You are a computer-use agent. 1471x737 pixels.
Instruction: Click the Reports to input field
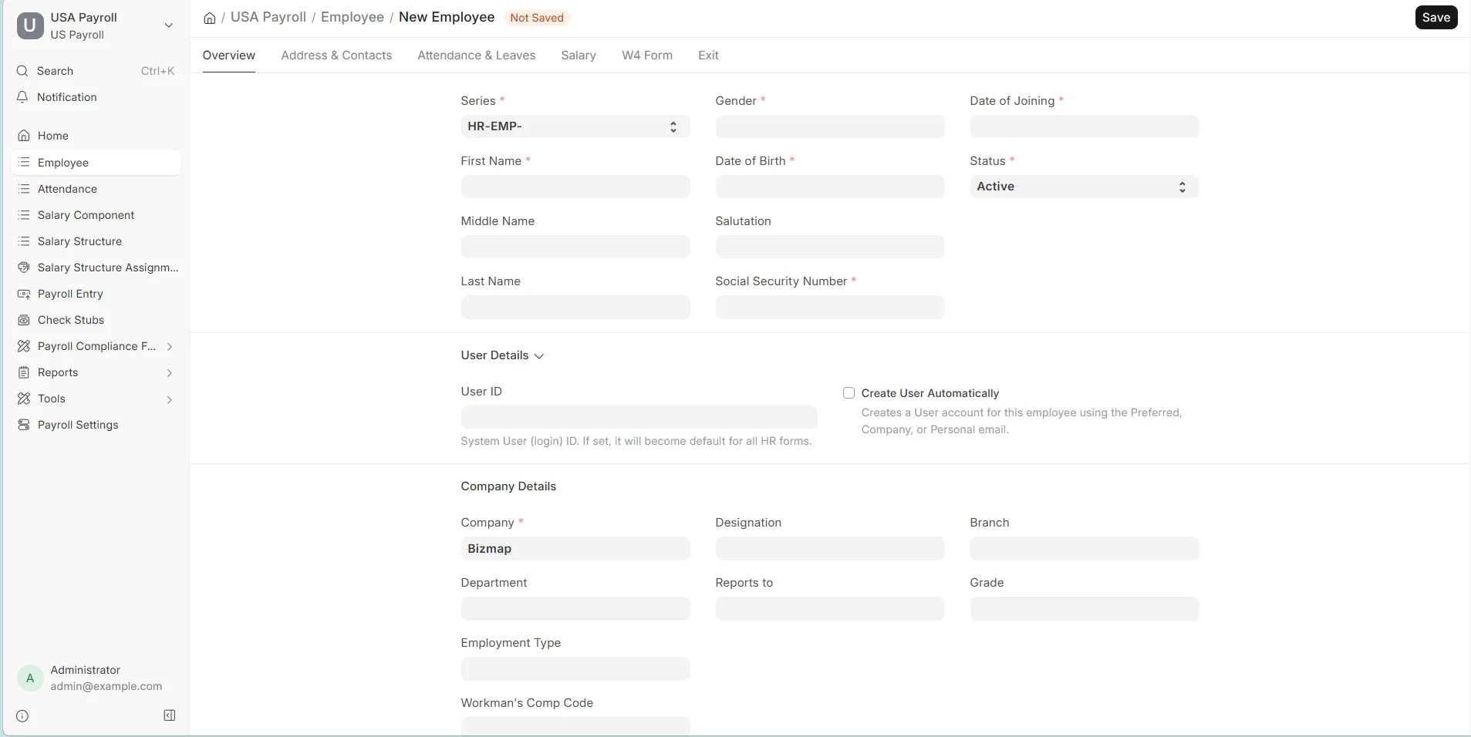[830, 609]
